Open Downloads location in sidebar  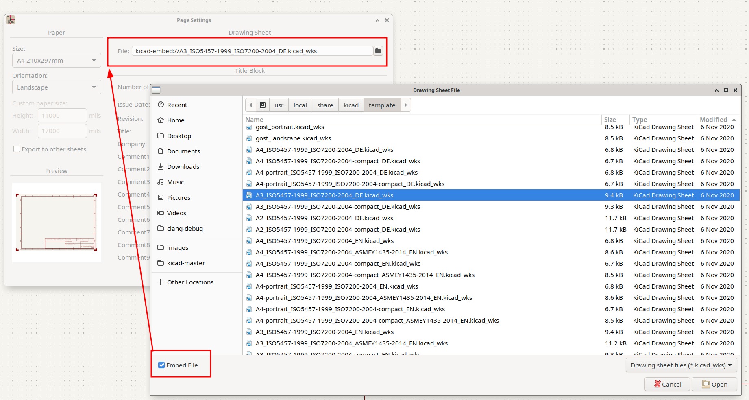pyautogui.click(x=183, y=167)
